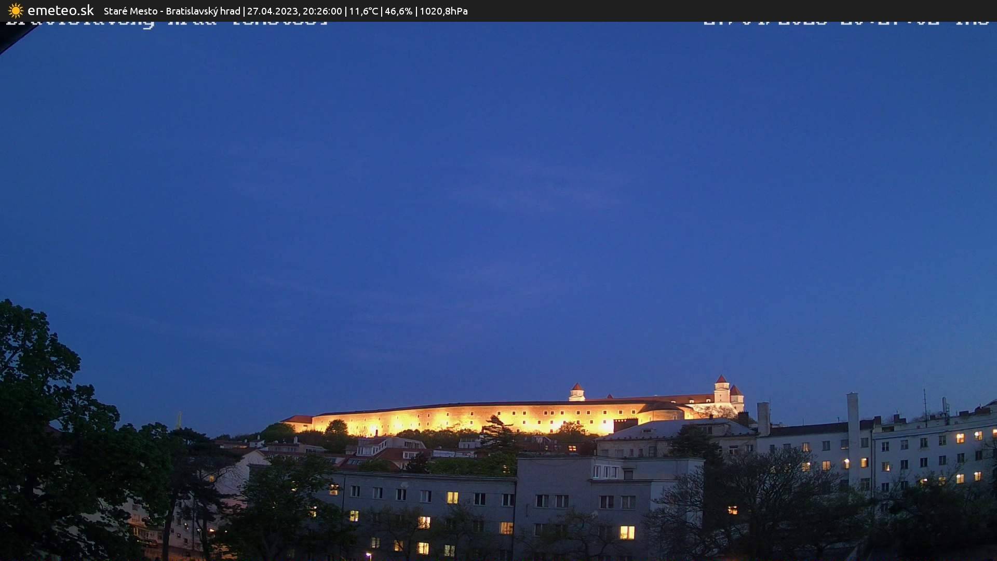Expand the location details section
Image resolution: width=997 pixels, height=561 pixels.
(171, 10)
